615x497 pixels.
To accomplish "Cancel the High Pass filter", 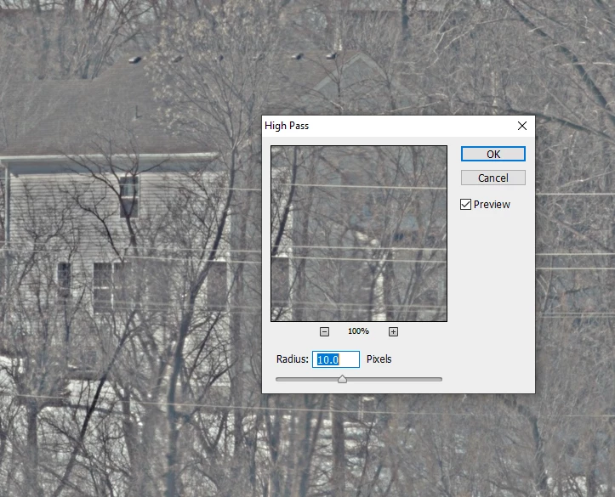I will click(x=493, y=178).
